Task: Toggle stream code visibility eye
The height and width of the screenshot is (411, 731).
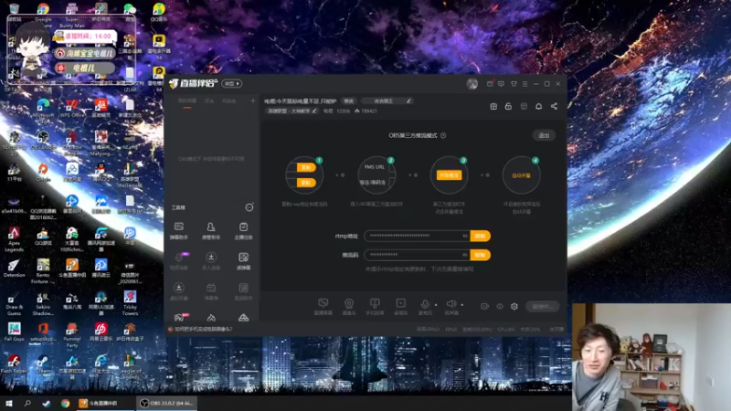Action: tap(465, 255)
